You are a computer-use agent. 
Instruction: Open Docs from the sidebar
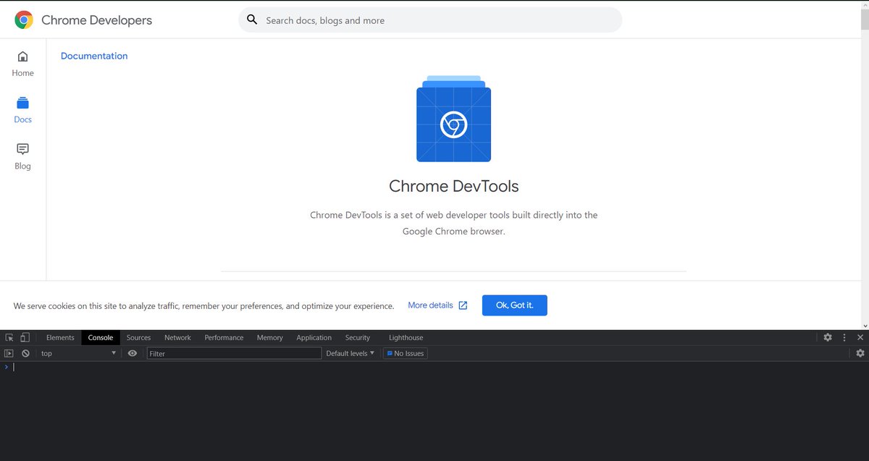tap(22, 111)
